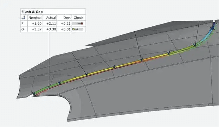The image size is (219, 127).
Task: Click the Actual column header
Action: click(x=51, y=18)
